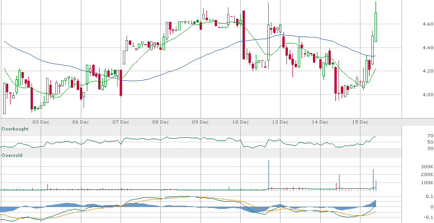Click the tallest volume spike bar

[x=269, y=175]
